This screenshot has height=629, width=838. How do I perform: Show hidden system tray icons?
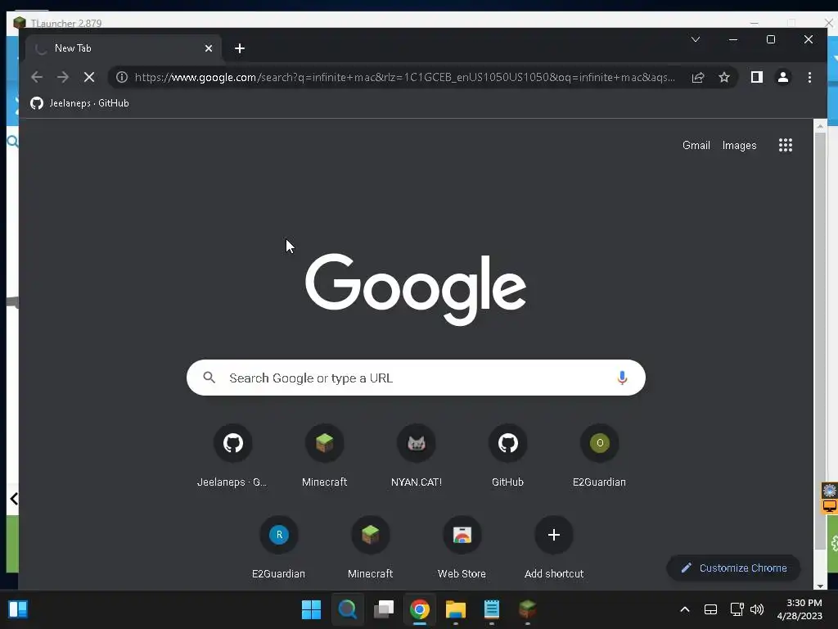(x=685, y=609)
